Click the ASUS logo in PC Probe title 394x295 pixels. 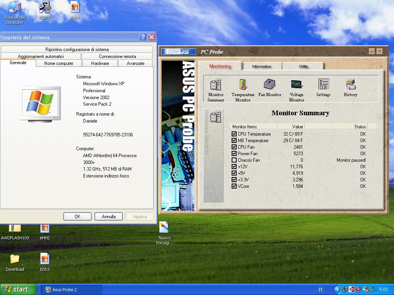tap(179, 52)
